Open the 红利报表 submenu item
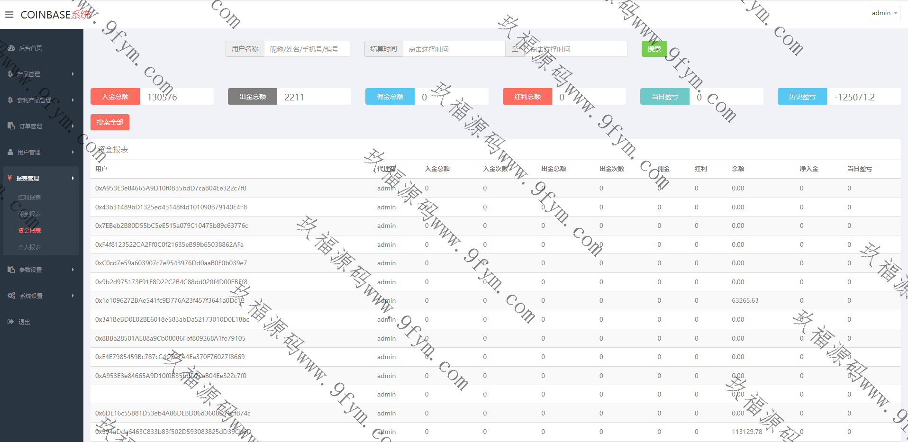Screen dimensions: 908x442 coord(29,198)
